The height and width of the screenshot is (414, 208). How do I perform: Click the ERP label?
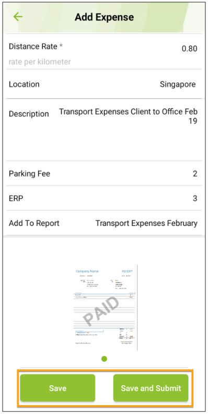[x=16, y=198]
